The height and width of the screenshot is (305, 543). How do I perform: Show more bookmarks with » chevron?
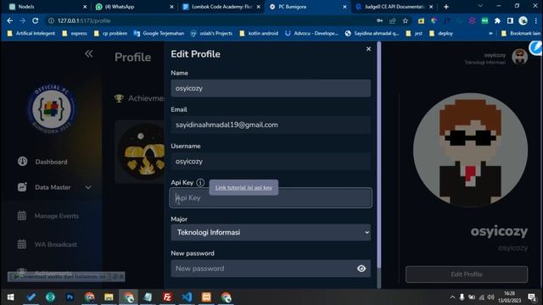pos(490,33)
